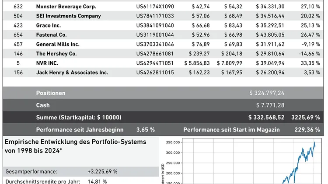The height and width of the screenshot is (184, 328).
Task: Select Jack Henry & Associates Inc.
Action: pyautogui.click(x=72, y=73)
